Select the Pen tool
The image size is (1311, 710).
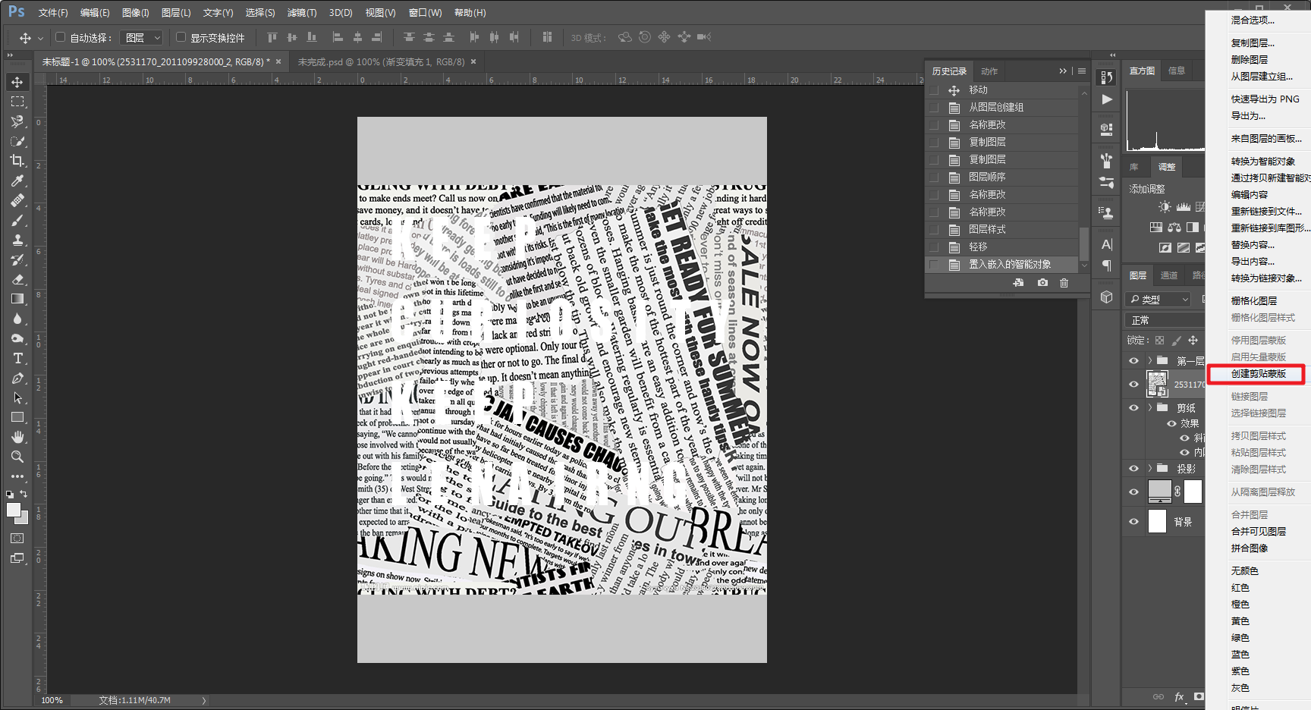click(x=17, y=378)
